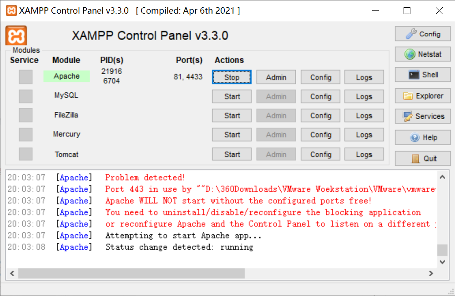Click the Netstat icon button
This screenshot has height=296, width=455.
422,54
